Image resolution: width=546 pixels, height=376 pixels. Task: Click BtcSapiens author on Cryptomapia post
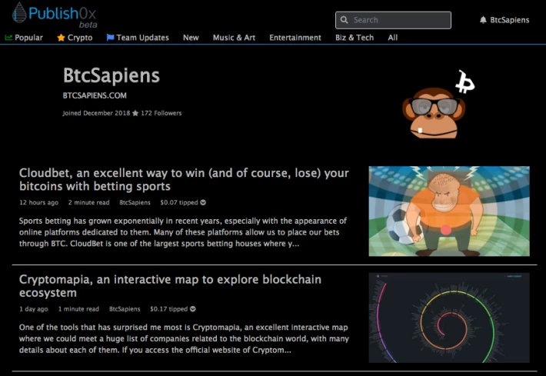click(125, 309)
